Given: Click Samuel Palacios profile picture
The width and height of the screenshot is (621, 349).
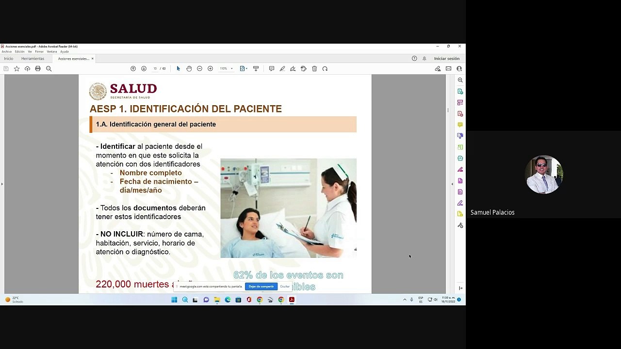Looking at the screenshot, I should coord(543,174).
